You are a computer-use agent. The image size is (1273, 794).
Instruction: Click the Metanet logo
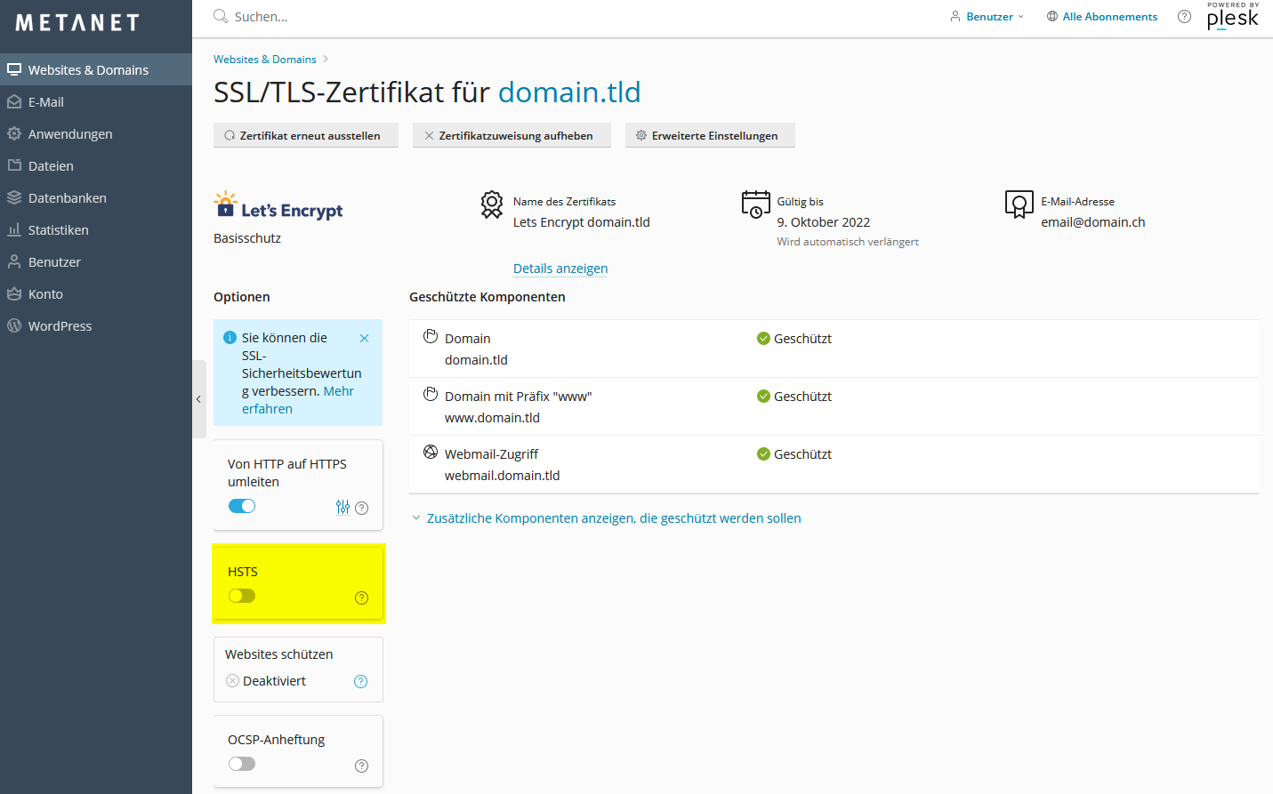(77, 23)
